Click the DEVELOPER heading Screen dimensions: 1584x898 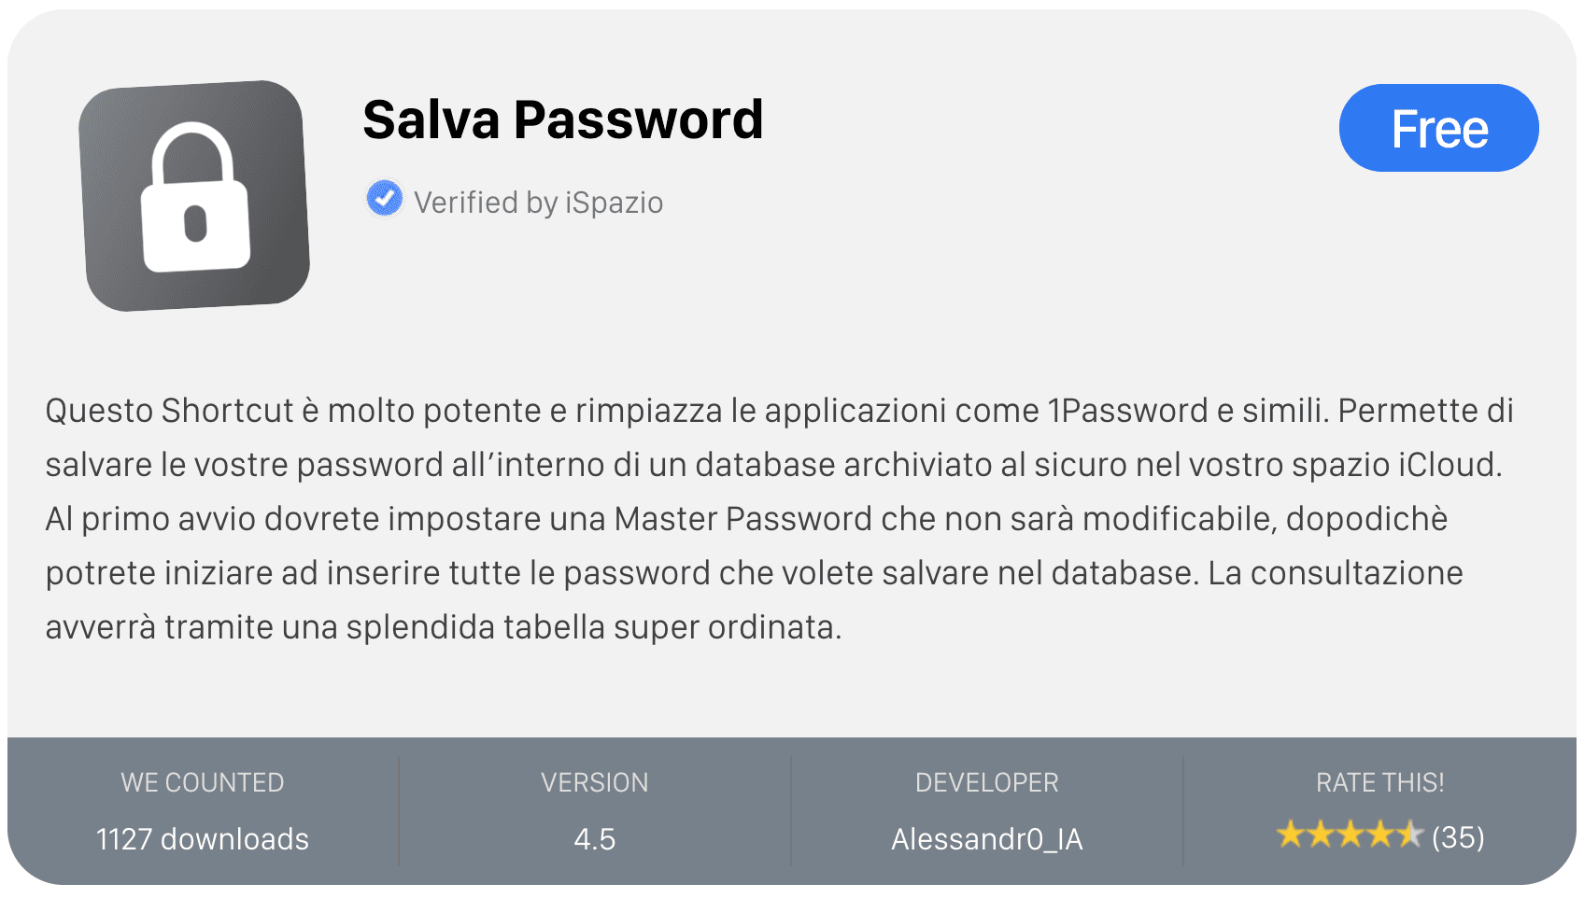pos(986,782)
